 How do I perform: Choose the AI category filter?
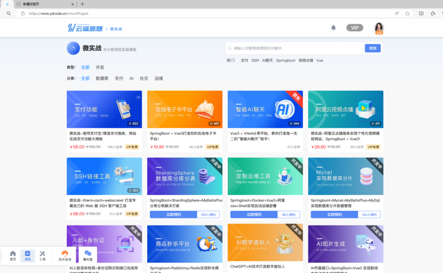pos(131,78)
